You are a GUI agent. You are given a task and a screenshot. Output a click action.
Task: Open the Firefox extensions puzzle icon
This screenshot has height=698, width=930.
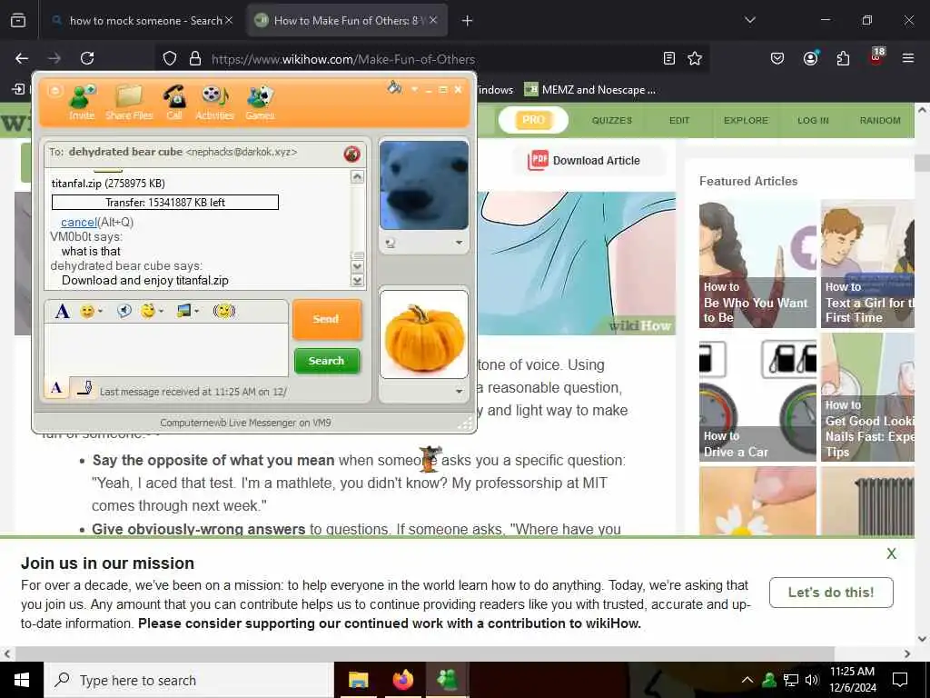point(843,58)
